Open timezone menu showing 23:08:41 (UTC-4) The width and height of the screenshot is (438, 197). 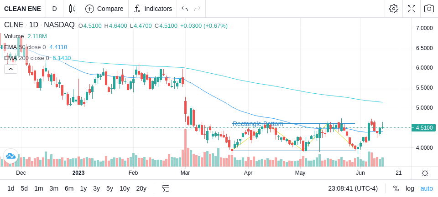[353, 189]
